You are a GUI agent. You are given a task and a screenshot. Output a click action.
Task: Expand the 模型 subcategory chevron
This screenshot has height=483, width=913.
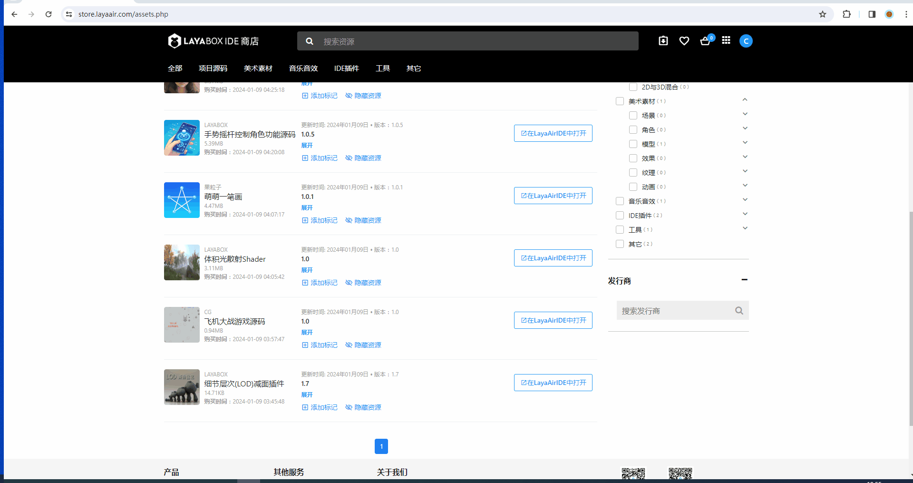pyautogui.click(x=745, y=143)
